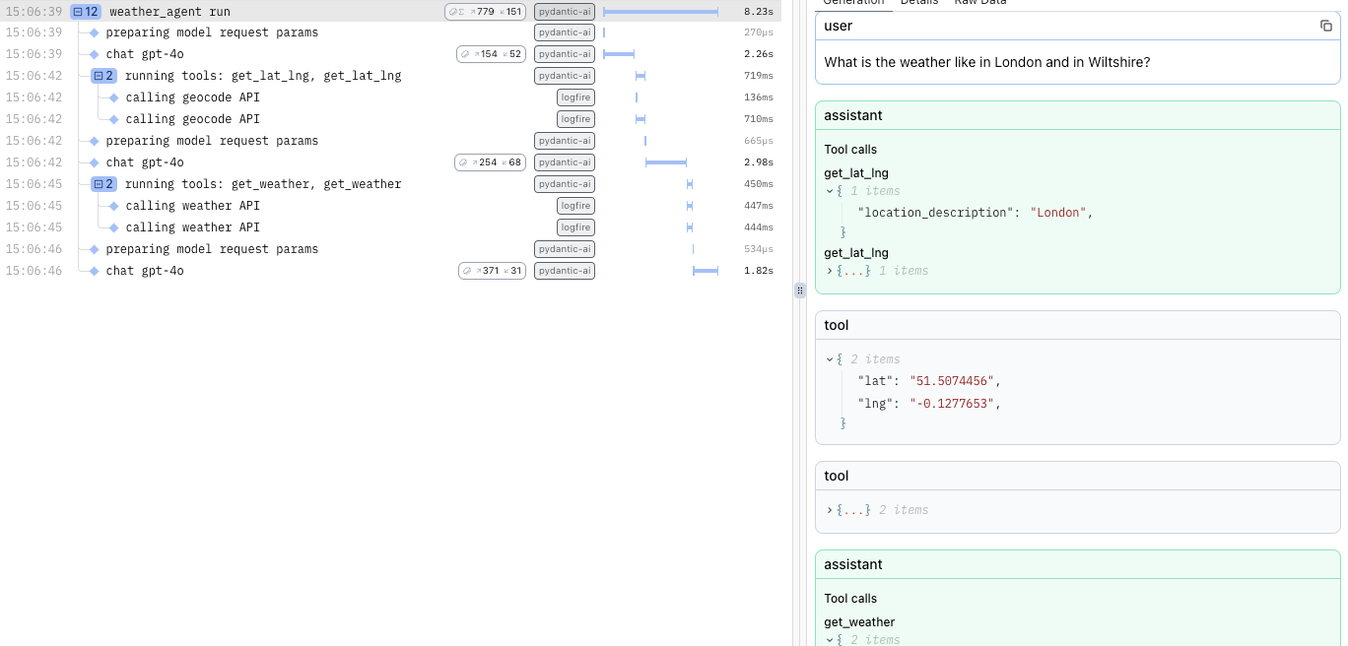Screen dimensions: 1348x646
Task: Click the diamond icon beside the 2.26s chat gpt-4o span
Action: (x=95, y=54)
